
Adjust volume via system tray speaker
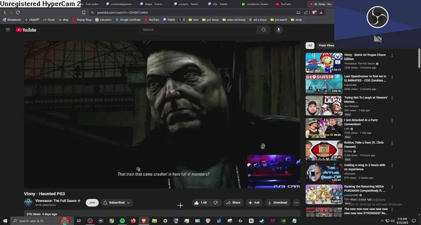[x=393, y=221]
